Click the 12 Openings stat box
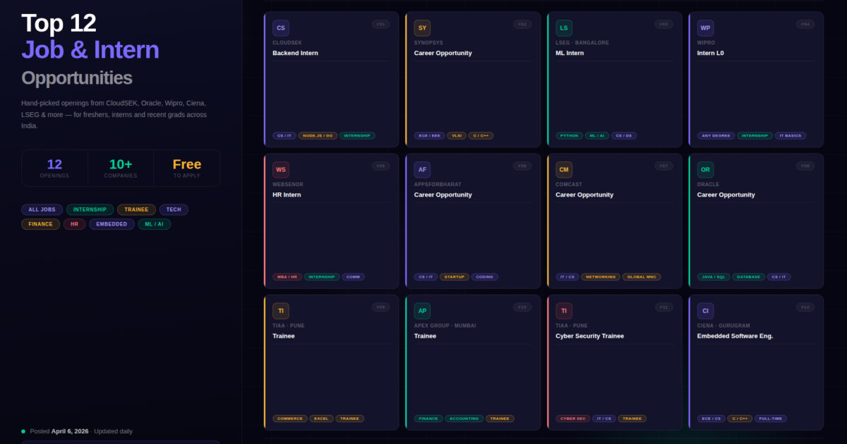Viewport: 847px width, 444px height. (54, 168)
